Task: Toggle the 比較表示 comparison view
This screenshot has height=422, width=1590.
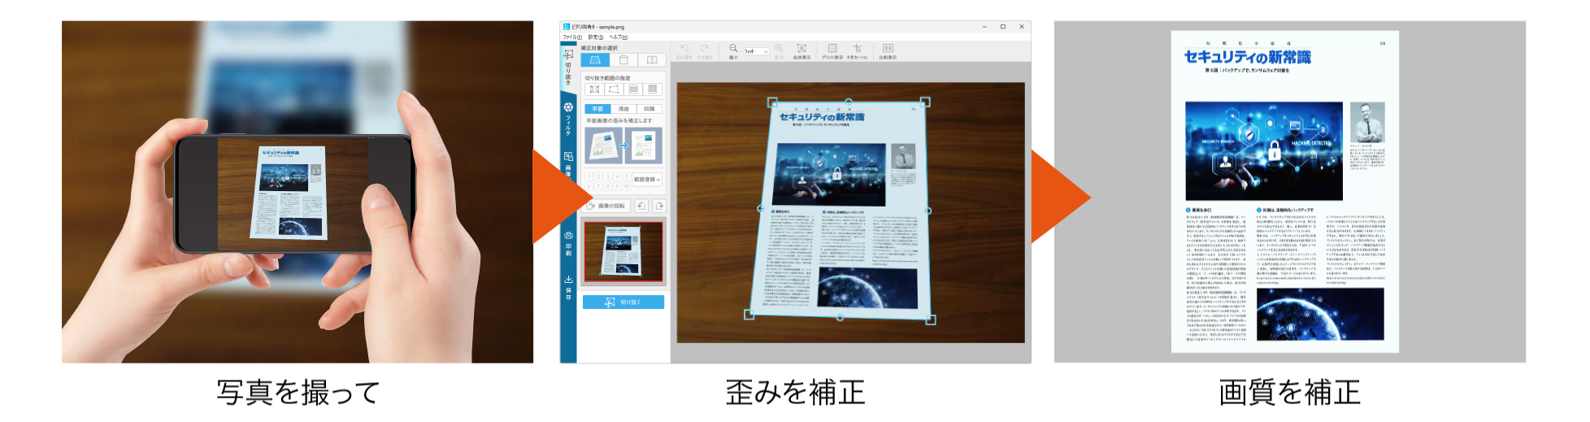Action: [888, 50]
